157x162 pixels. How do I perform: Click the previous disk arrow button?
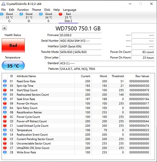(4, 28)
